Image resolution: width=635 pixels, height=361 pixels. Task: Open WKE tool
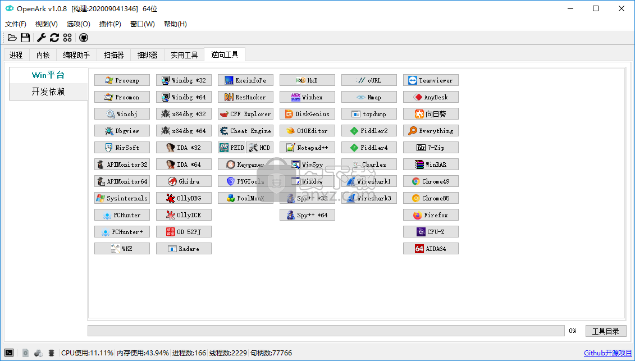122,249
